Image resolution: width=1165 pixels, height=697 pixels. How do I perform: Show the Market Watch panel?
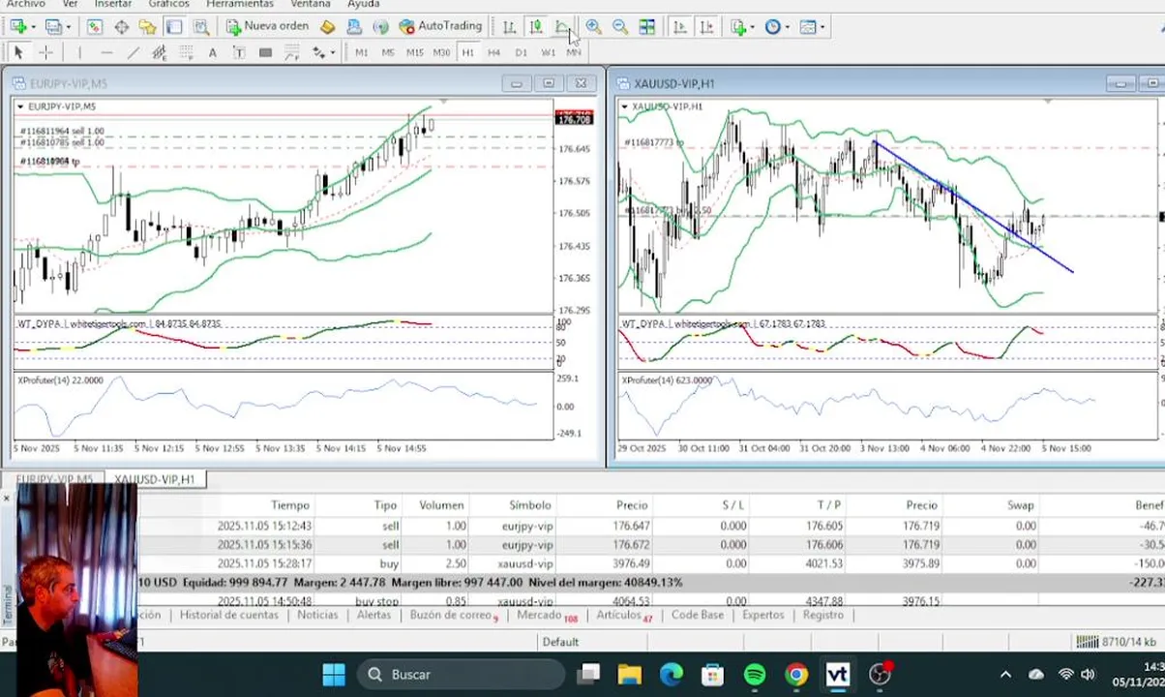click(94, 26)
